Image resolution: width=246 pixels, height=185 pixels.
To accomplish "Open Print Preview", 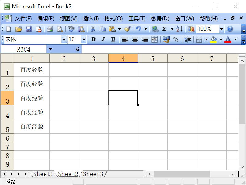I will (59, 29).
